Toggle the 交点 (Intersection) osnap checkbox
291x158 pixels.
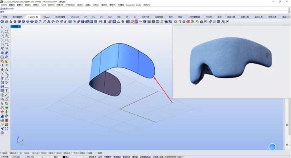click(40, 153)
